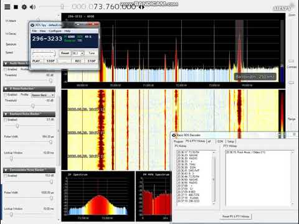Click the frequency display 73.760.000
The width and height of the screenshot is (299, 224).
(x=104, y=7)
